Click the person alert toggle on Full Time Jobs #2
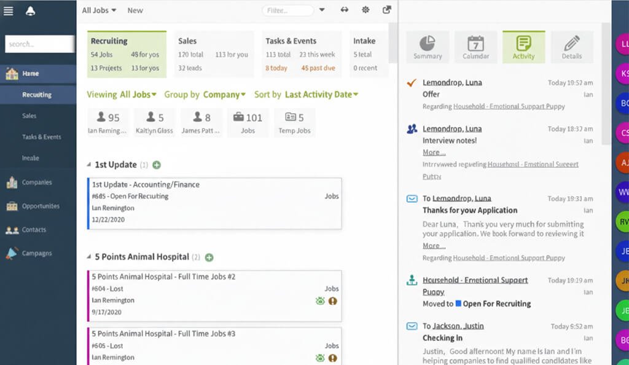The height and width of the screenshot is (365, 629). pyautogui.click(x=333, y=300)
